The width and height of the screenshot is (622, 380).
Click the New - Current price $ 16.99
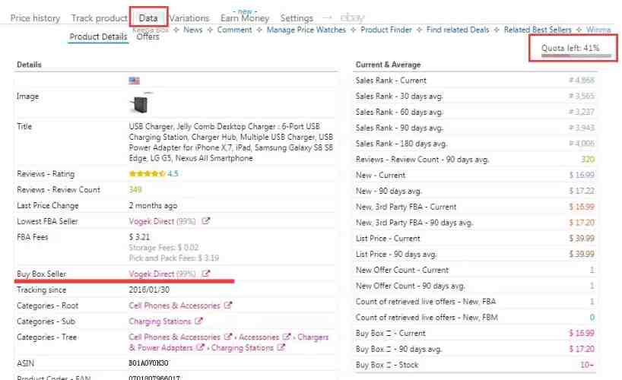click(582, 175)
